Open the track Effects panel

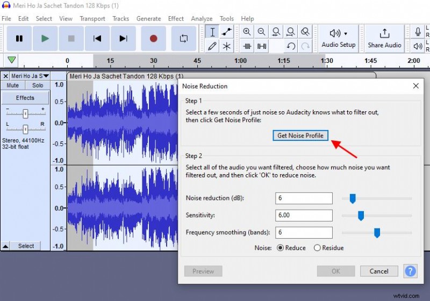(25, 98)
